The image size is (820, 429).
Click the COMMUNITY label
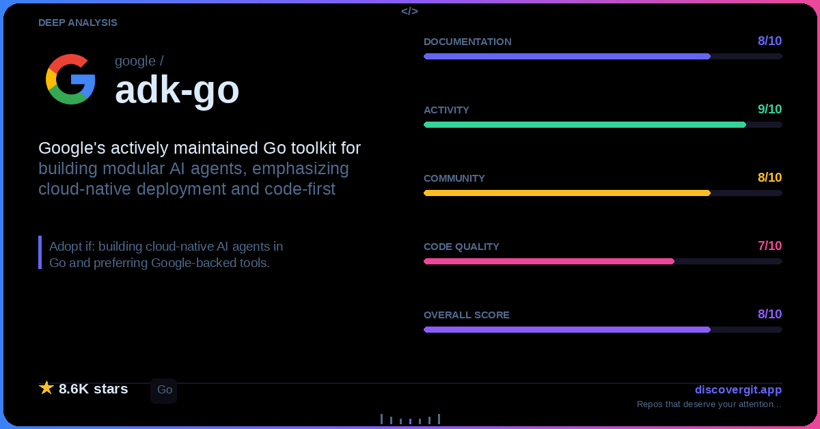coord(454,178)
